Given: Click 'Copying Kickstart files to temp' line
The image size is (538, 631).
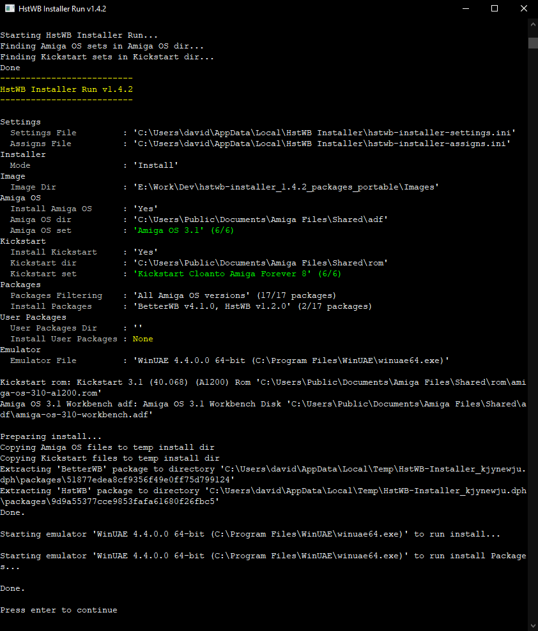Looking at the screenshot, I should [110, 459].
